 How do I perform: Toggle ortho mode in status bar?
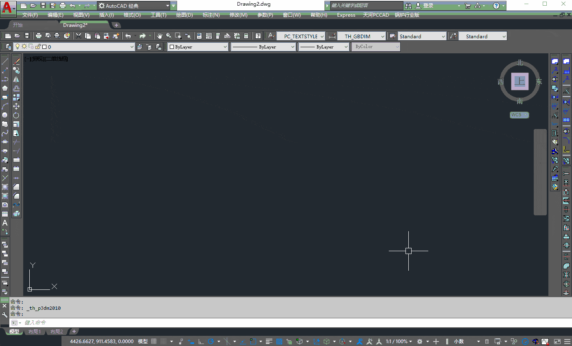[x=201, y=341]
